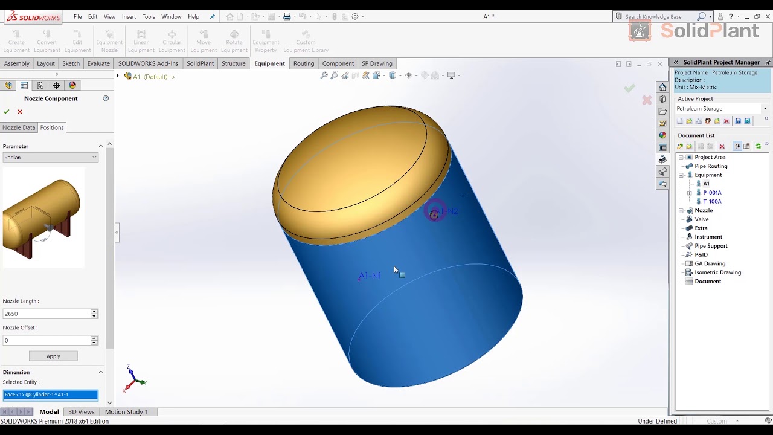
Task: Open the DisplayManager color ball tab
Action: 72,85
